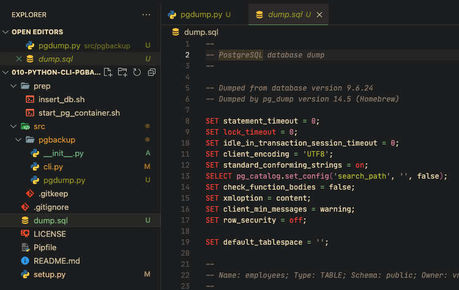The width and height of the screenshot is (459, 290).
Task: Collapse the src folder
Action: (13, 126)
